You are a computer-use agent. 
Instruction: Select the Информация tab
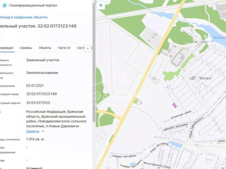click(6, 48)
